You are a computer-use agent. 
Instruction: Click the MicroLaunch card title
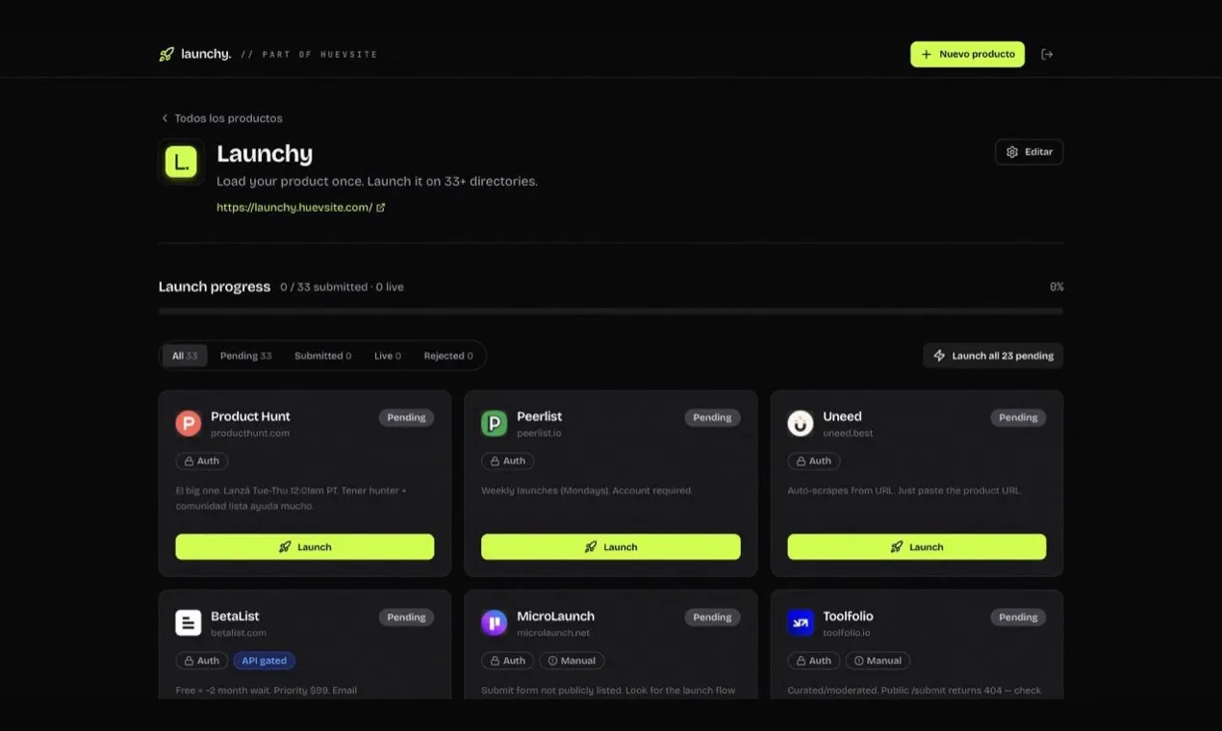coord(555,617)
